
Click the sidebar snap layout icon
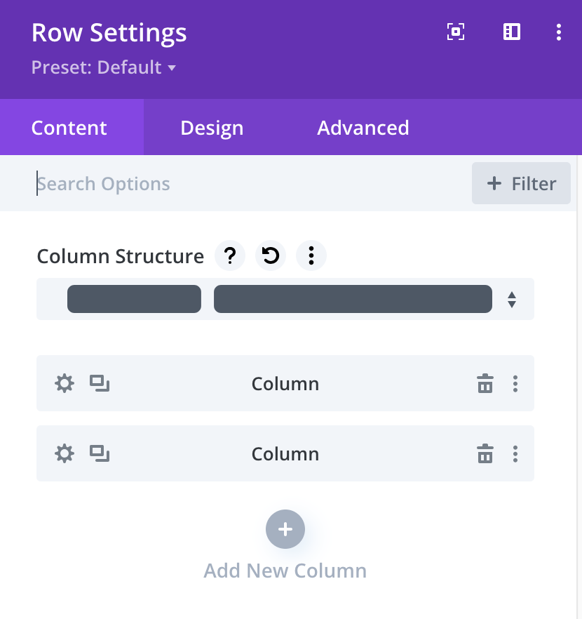[512, 32]
